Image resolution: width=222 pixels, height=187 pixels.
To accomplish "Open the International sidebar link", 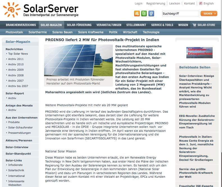I will pos(16,176).
